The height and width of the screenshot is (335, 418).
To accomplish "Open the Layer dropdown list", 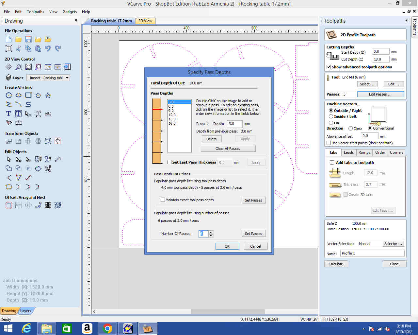I will tap(48, 78).
